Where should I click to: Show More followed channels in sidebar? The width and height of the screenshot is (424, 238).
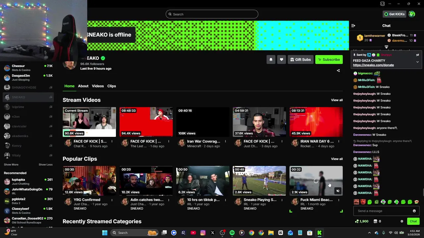pyautogui.click(x=11, y=165)
